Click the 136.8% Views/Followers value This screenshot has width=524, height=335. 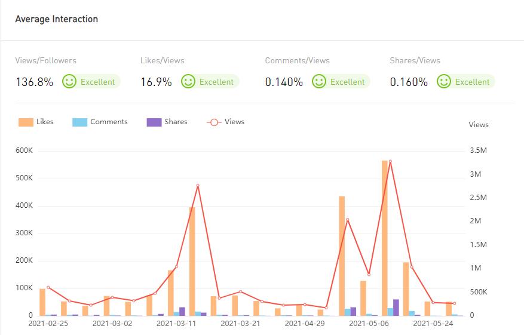[x=34, y=82]
